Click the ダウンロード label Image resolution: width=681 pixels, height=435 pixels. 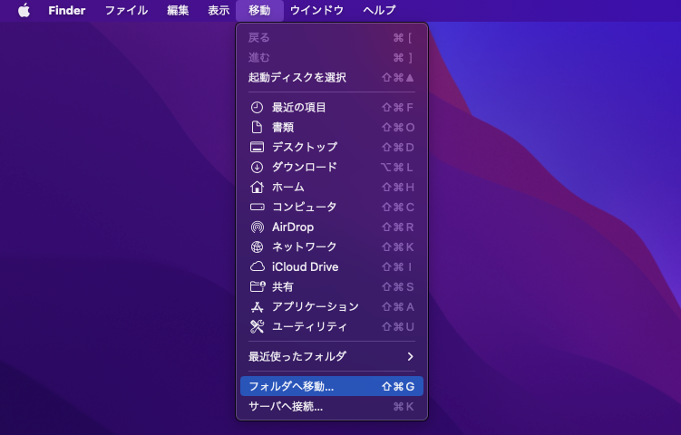pos(305,167)
